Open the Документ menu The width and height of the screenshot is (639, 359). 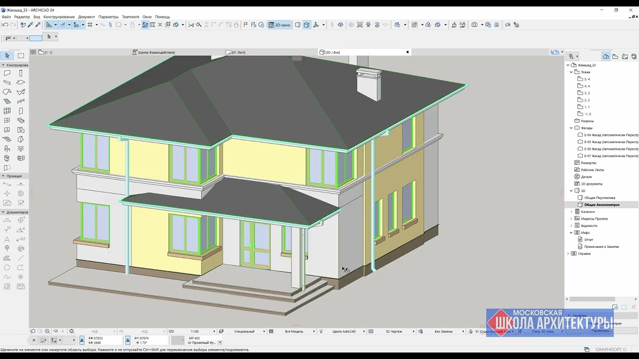(x=86, y=17)
